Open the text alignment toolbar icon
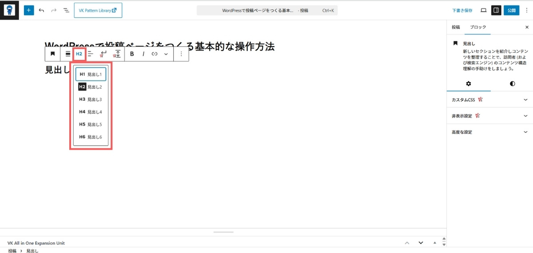The width and height of the screenshot is (533, 253). pos(90,54)
